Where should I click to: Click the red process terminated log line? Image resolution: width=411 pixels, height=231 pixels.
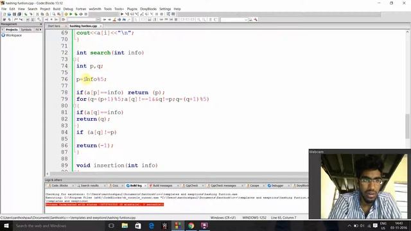(105, 205)
